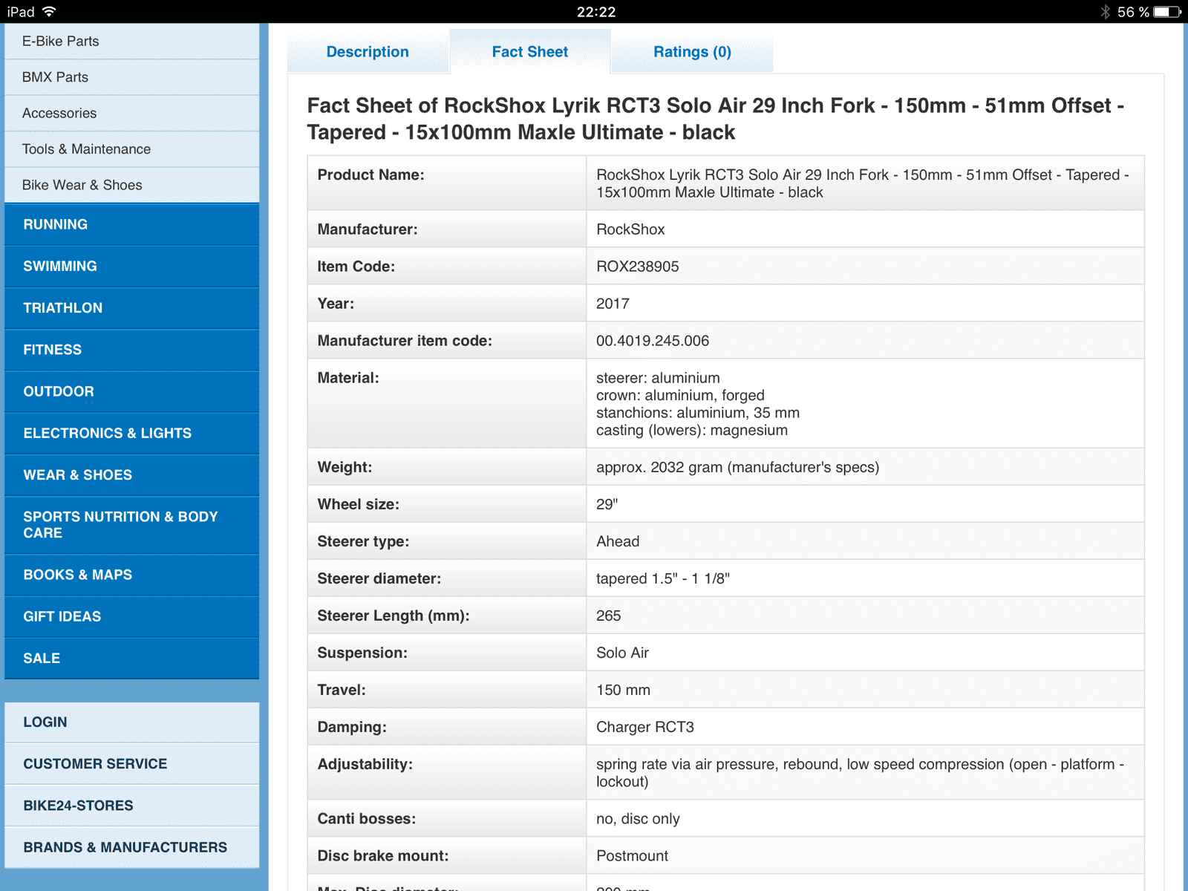This screenshot has width=1188, height=891.
Task: Open the Ratings (0) tab
Action: (692, 52)
